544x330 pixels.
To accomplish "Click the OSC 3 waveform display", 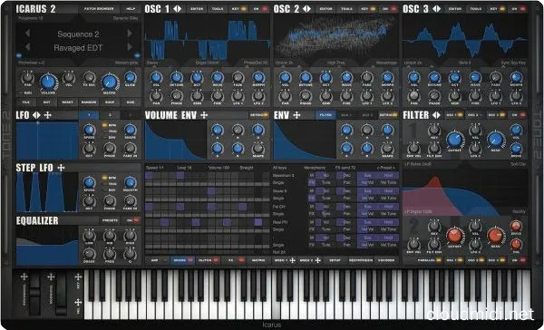I will click(x=466, y=38).
